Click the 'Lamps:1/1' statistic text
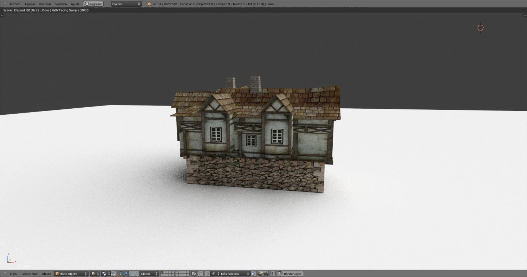 click(x=223, y=4)
